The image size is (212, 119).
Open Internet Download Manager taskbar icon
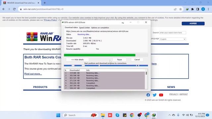[154, 115]
